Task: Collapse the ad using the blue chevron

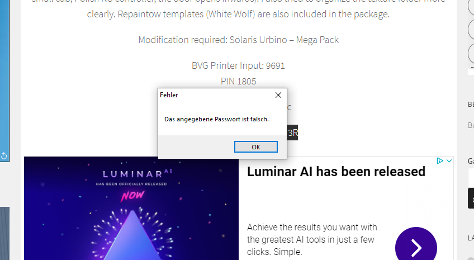Action: pyautogui.click(x=449, y=161)
